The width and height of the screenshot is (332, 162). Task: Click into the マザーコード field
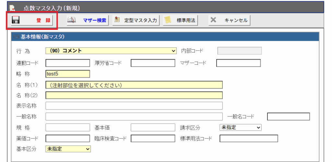click(x=238, y=63)
